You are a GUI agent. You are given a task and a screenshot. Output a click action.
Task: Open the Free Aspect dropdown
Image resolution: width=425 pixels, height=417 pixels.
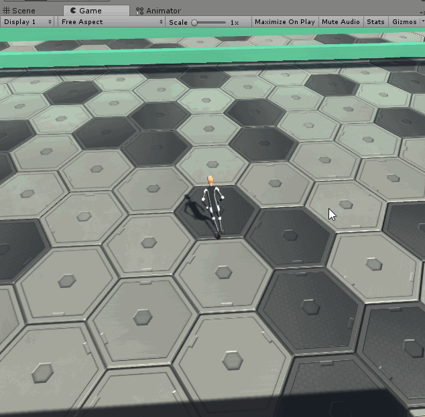[111, 22]
